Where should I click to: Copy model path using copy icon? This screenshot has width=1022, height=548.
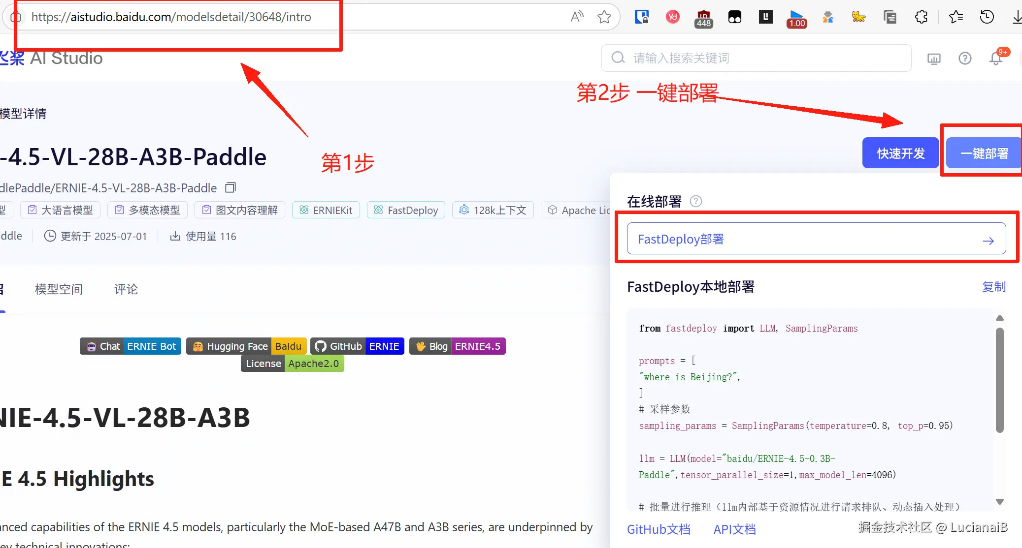click(x=230, y=188)
